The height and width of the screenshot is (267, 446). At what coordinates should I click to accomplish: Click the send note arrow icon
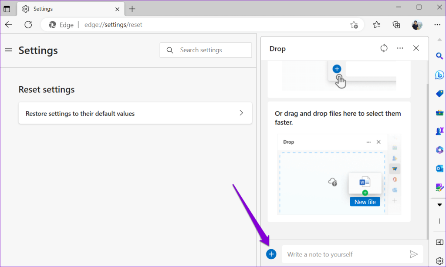(x=413, y=254)
